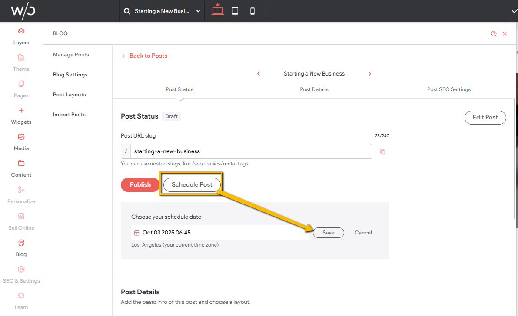Copy the post URL slug

[x=382, y=151]
